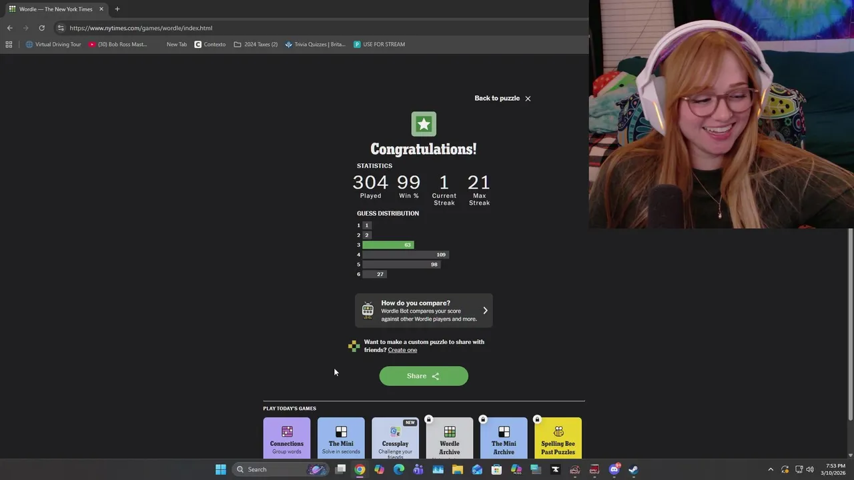Screen dimensions: 854x480
Task: Click the lock badge on Spelling Bee card
Action: tap(537, 419)
